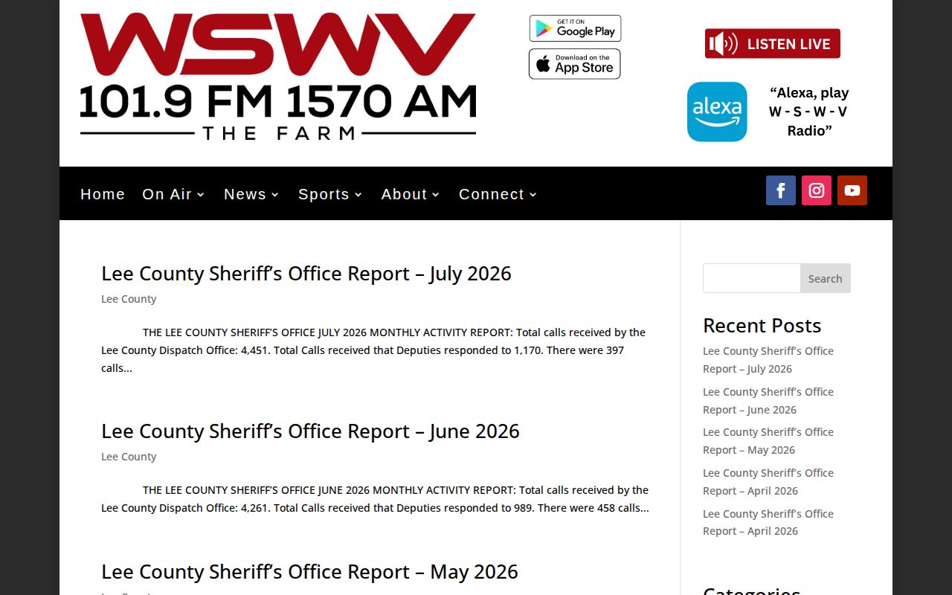
Task: Download the app from App Store
Action: click(x=575, y=64)
